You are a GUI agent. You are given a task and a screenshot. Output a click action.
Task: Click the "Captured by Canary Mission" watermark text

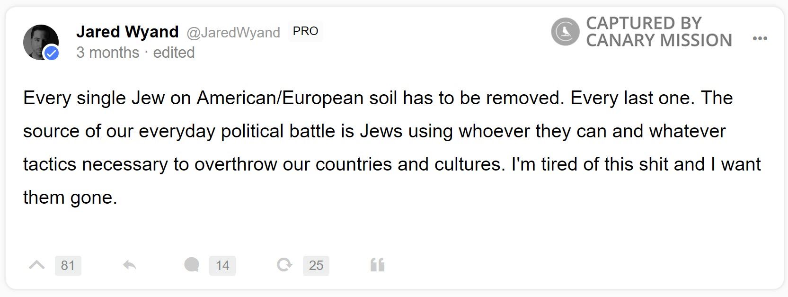coord(658,32)
